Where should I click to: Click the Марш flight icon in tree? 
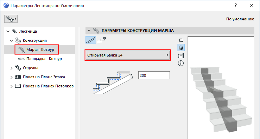pos(21,49)
